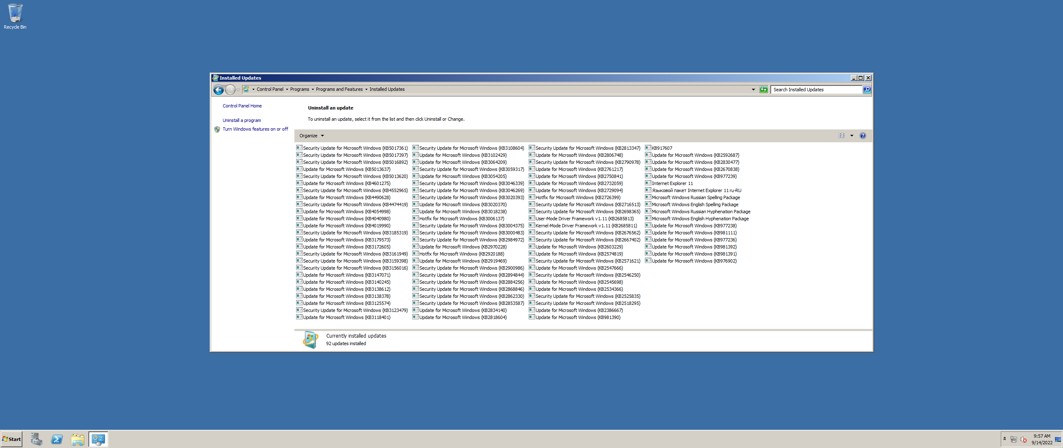
Task: Click the blue Help question mark icon
Action: pos(863,136)
